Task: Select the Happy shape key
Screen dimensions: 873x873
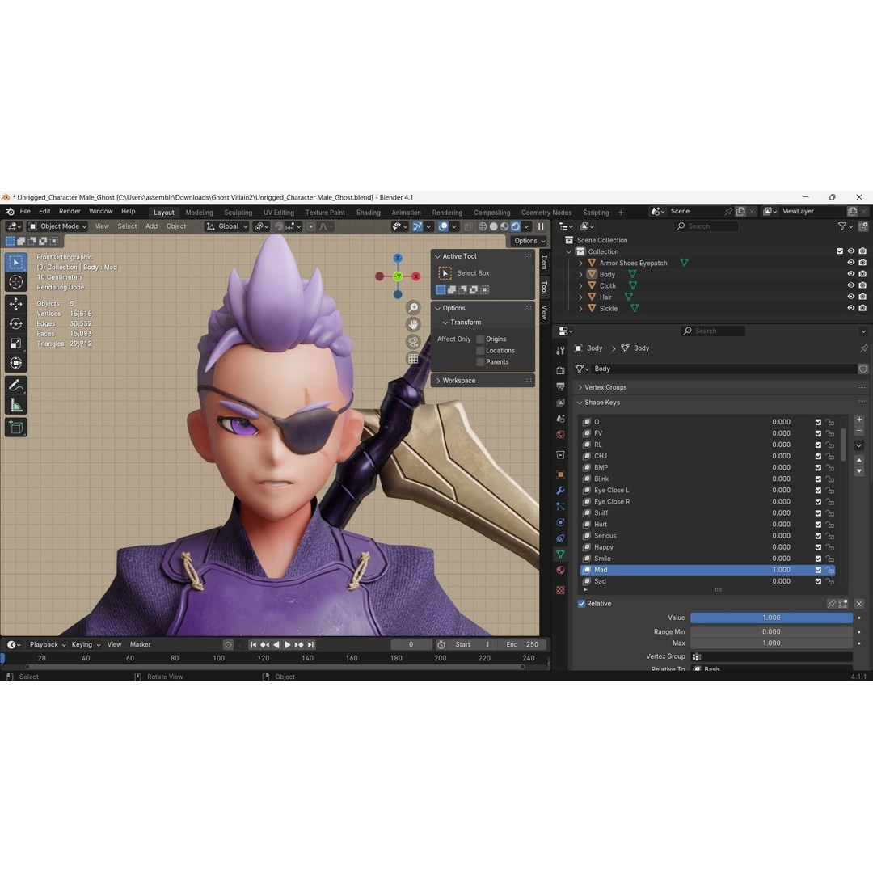Action: [706, 547]
